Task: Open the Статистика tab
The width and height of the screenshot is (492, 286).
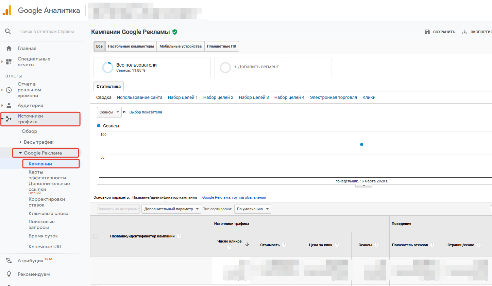Action: (x=108, y=87)
